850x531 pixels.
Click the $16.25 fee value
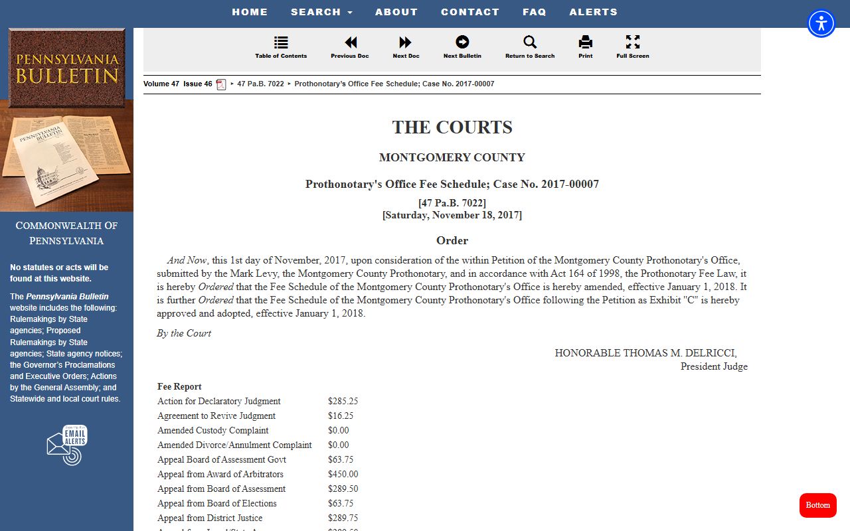341,416
